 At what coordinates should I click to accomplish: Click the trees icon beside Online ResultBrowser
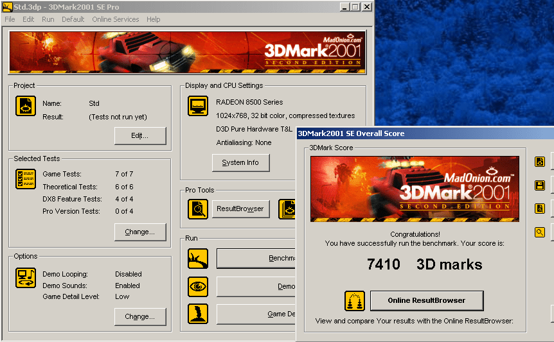coord(355,301)
